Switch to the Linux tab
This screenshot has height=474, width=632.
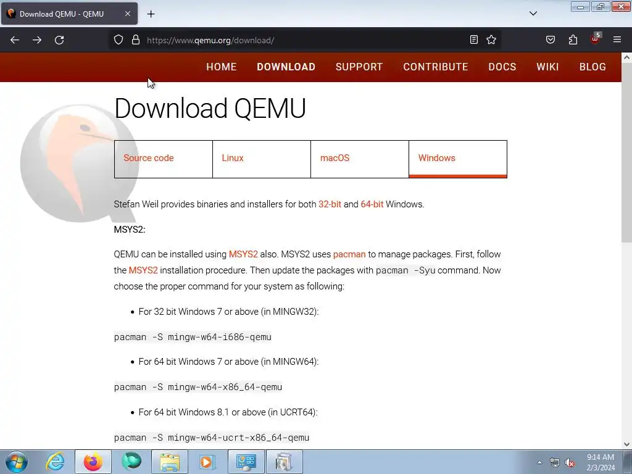coord(262,159)
